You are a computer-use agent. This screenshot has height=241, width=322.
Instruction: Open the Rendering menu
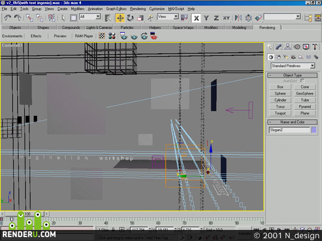click(138, 9)
